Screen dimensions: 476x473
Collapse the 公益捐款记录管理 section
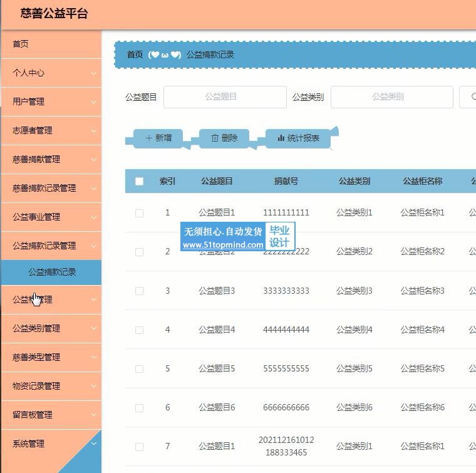pos(51,246)
